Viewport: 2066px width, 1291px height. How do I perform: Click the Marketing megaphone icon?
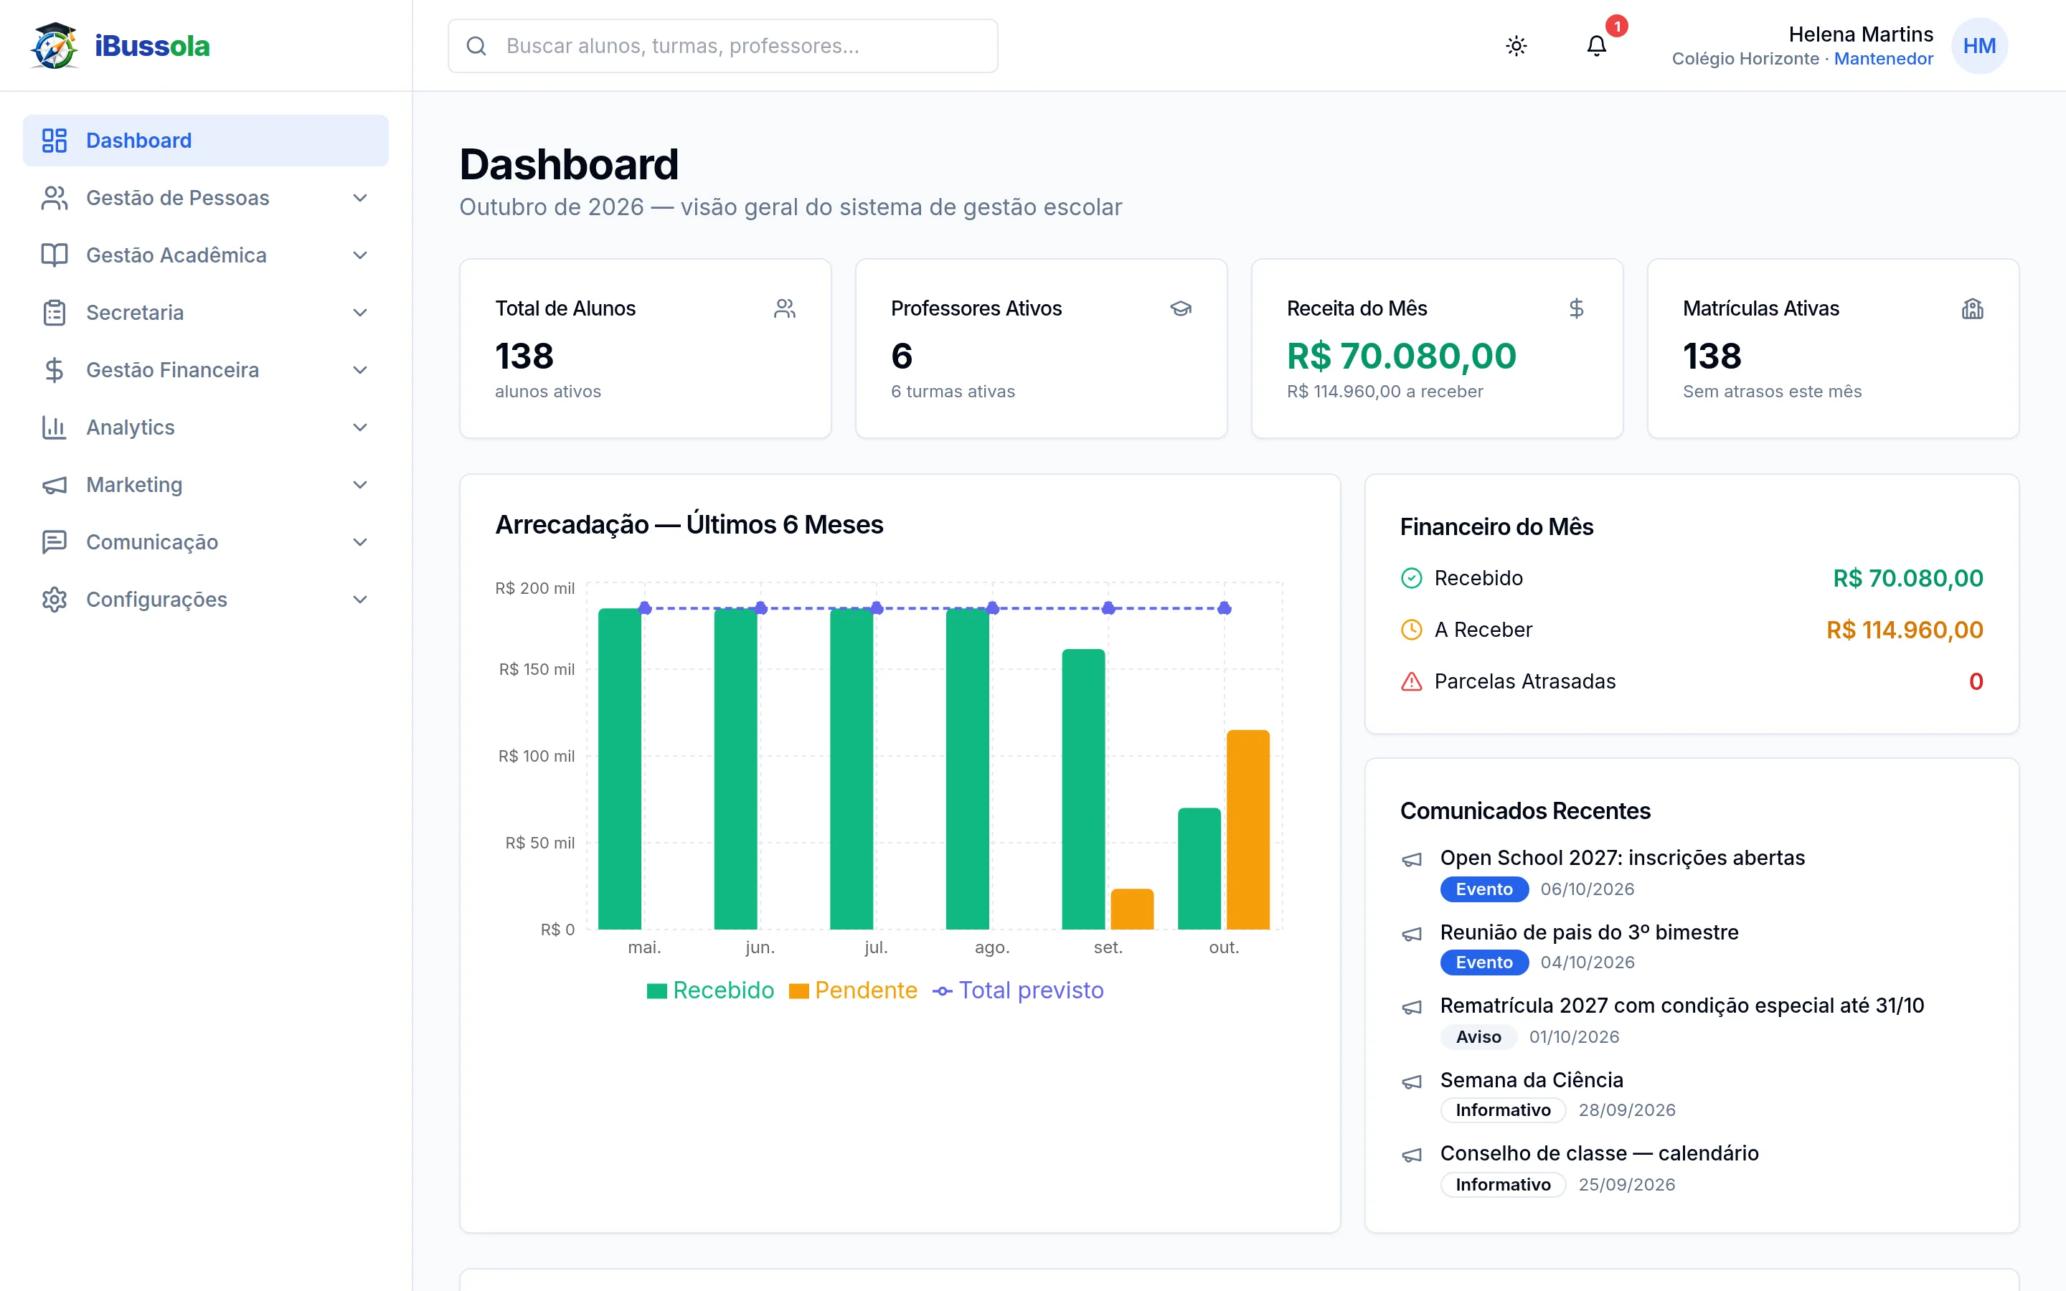coord(55,485)
